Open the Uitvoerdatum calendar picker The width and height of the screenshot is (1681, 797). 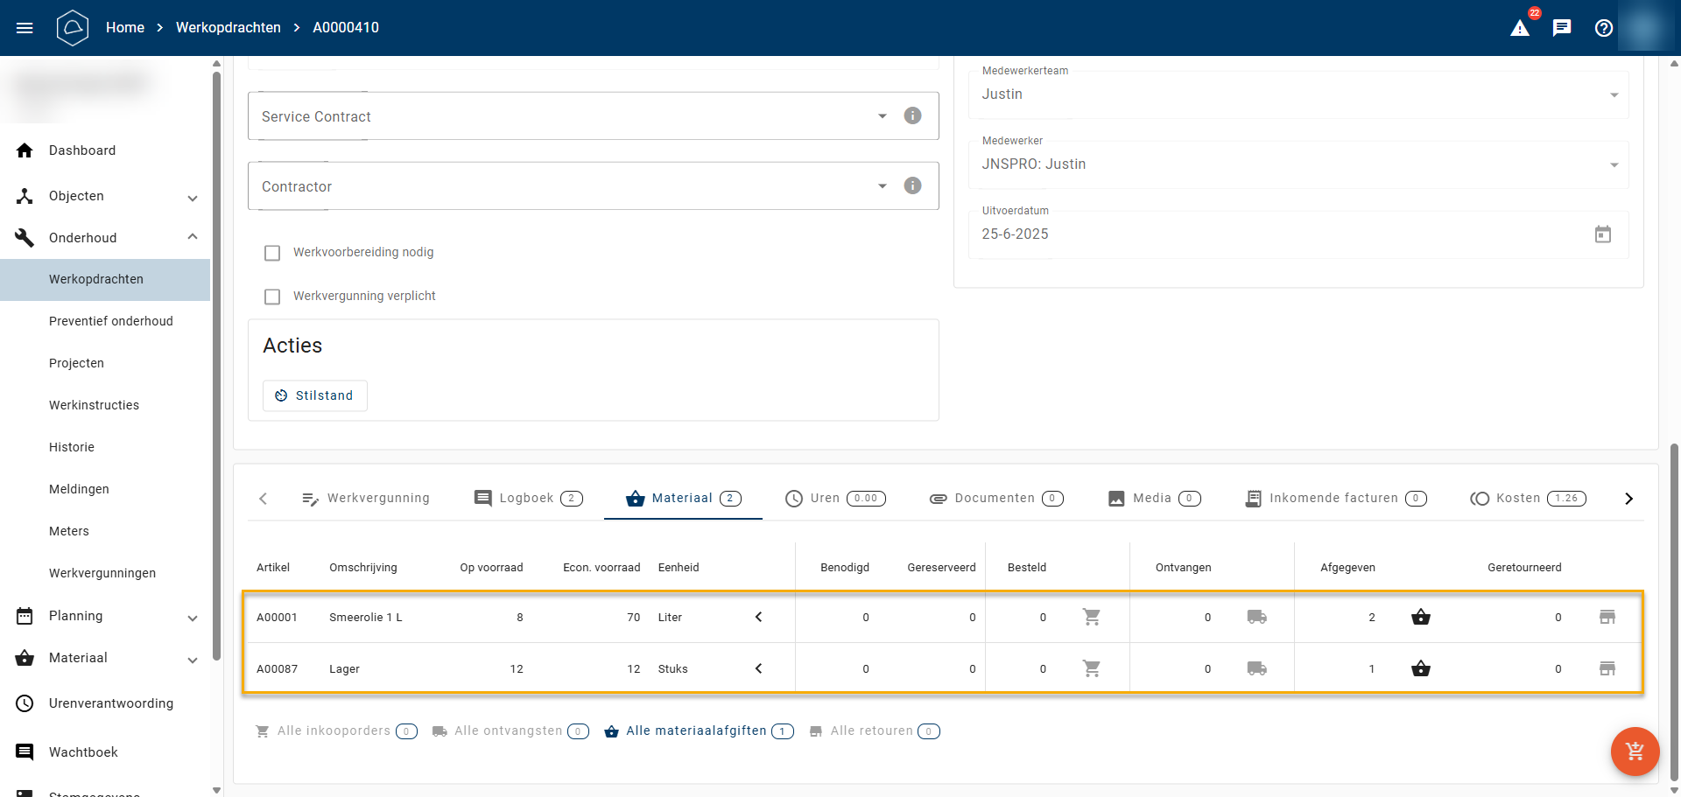[1602, 234]
